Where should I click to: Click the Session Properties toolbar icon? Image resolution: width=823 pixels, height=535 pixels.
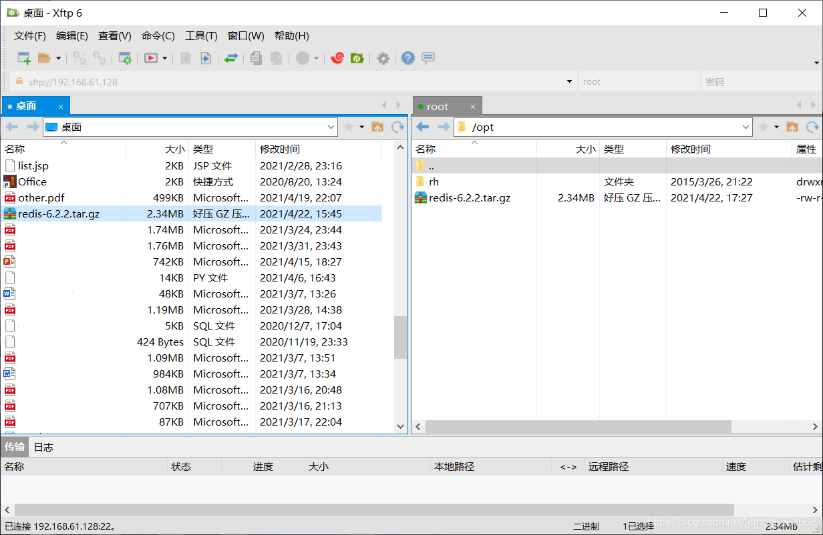124,58
